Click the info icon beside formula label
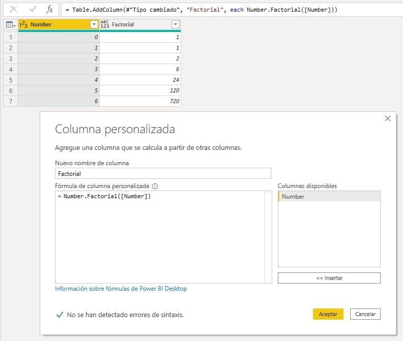 coord(155,187)
